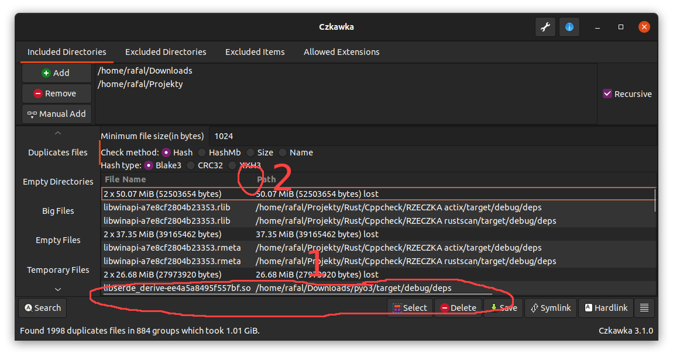The height and width of the screenshot is (357, 673).
Task: Open the blue info icon button
Action: (569, 27)
